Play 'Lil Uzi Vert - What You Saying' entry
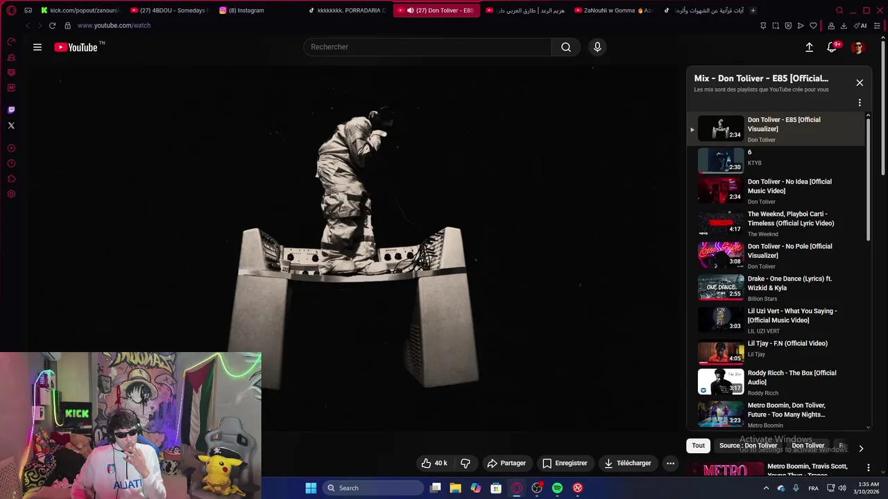The image size is (888, 499). pyautogui.click(x=776, y=319)
